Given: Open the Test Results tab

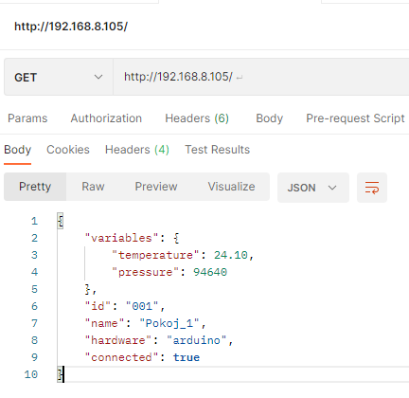Looking at the screenshot, I should coord(217,150).
